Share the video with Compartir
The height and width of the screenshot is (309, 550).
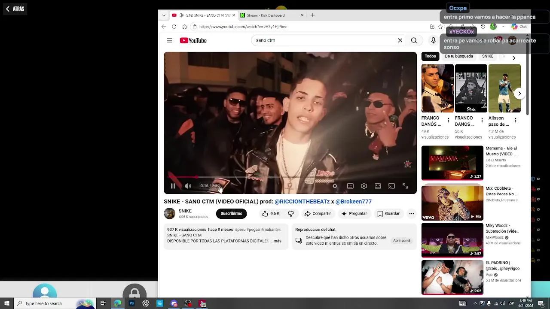coord(318,213)
